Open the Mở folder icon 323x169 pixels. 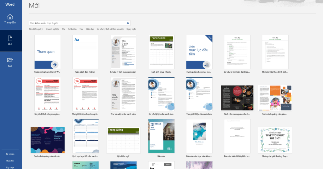[10, 60]
